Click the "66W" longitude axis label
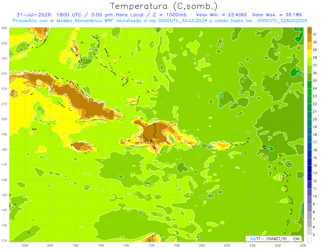This screenshot has height=249, width=322. pos(227,245)
